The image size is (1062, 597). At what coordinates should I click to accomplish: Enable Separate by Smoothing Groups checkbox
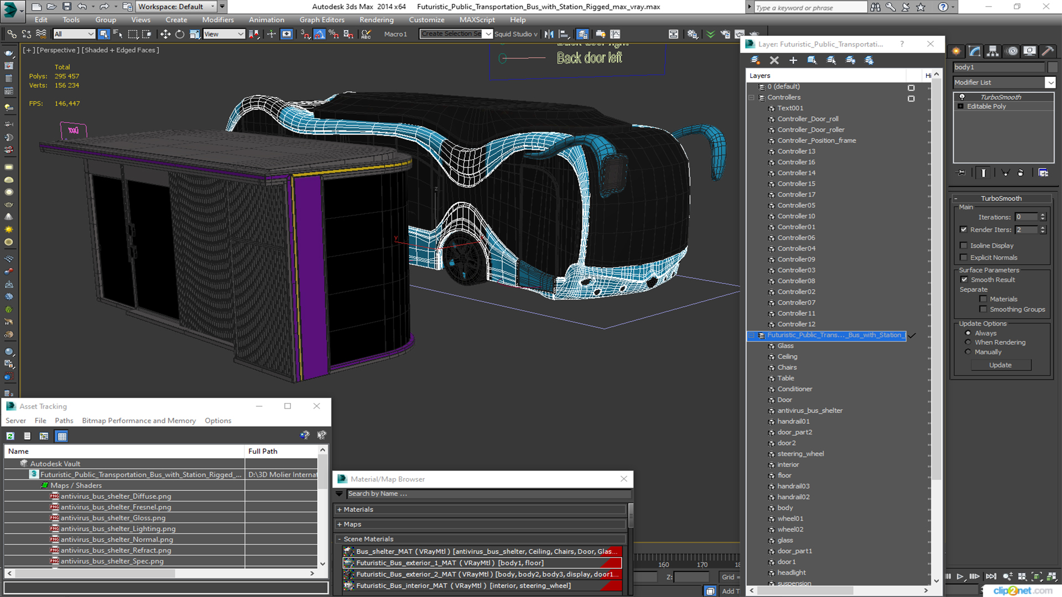983,310
